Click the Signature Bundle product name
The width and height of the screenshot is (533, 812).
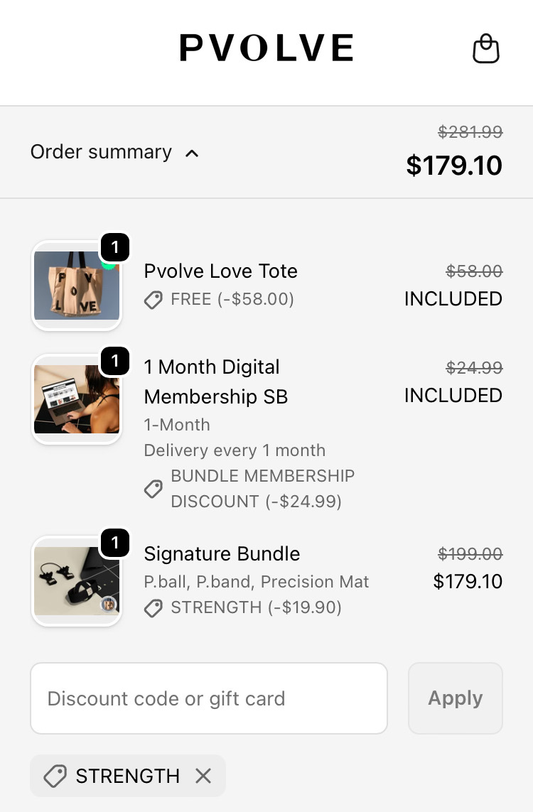tap(222, 553)
